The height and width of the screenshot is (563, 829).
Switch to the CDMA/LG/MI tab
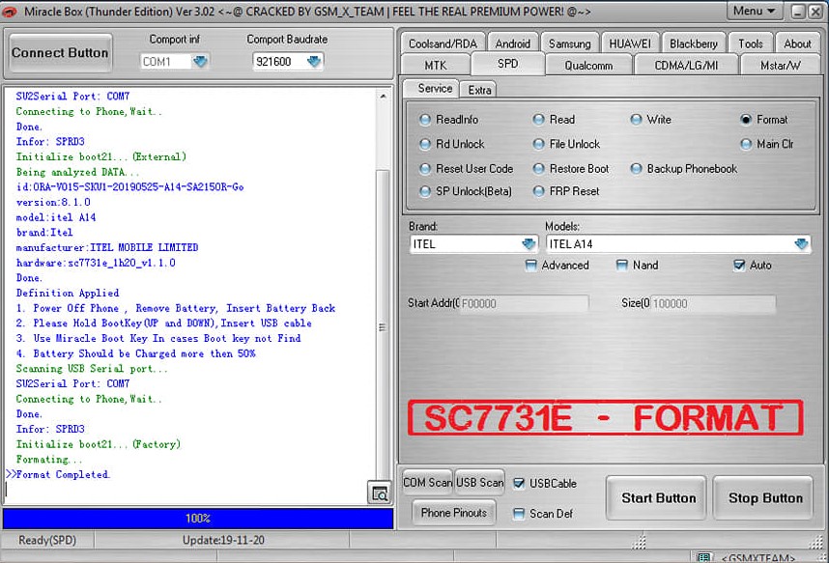pos(686,65)
